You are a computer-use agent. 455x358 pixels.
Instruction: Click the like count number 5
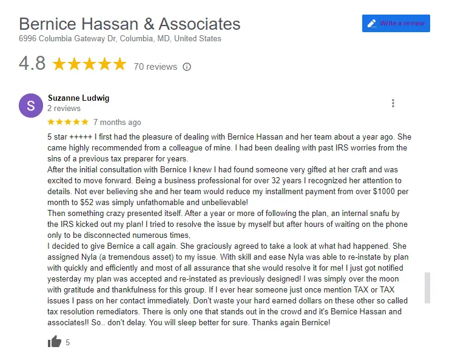coord(67,342)
